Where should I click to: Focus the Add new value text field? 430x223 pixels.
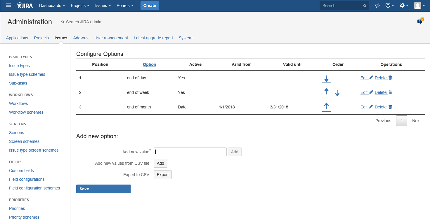tap(190, 152)
